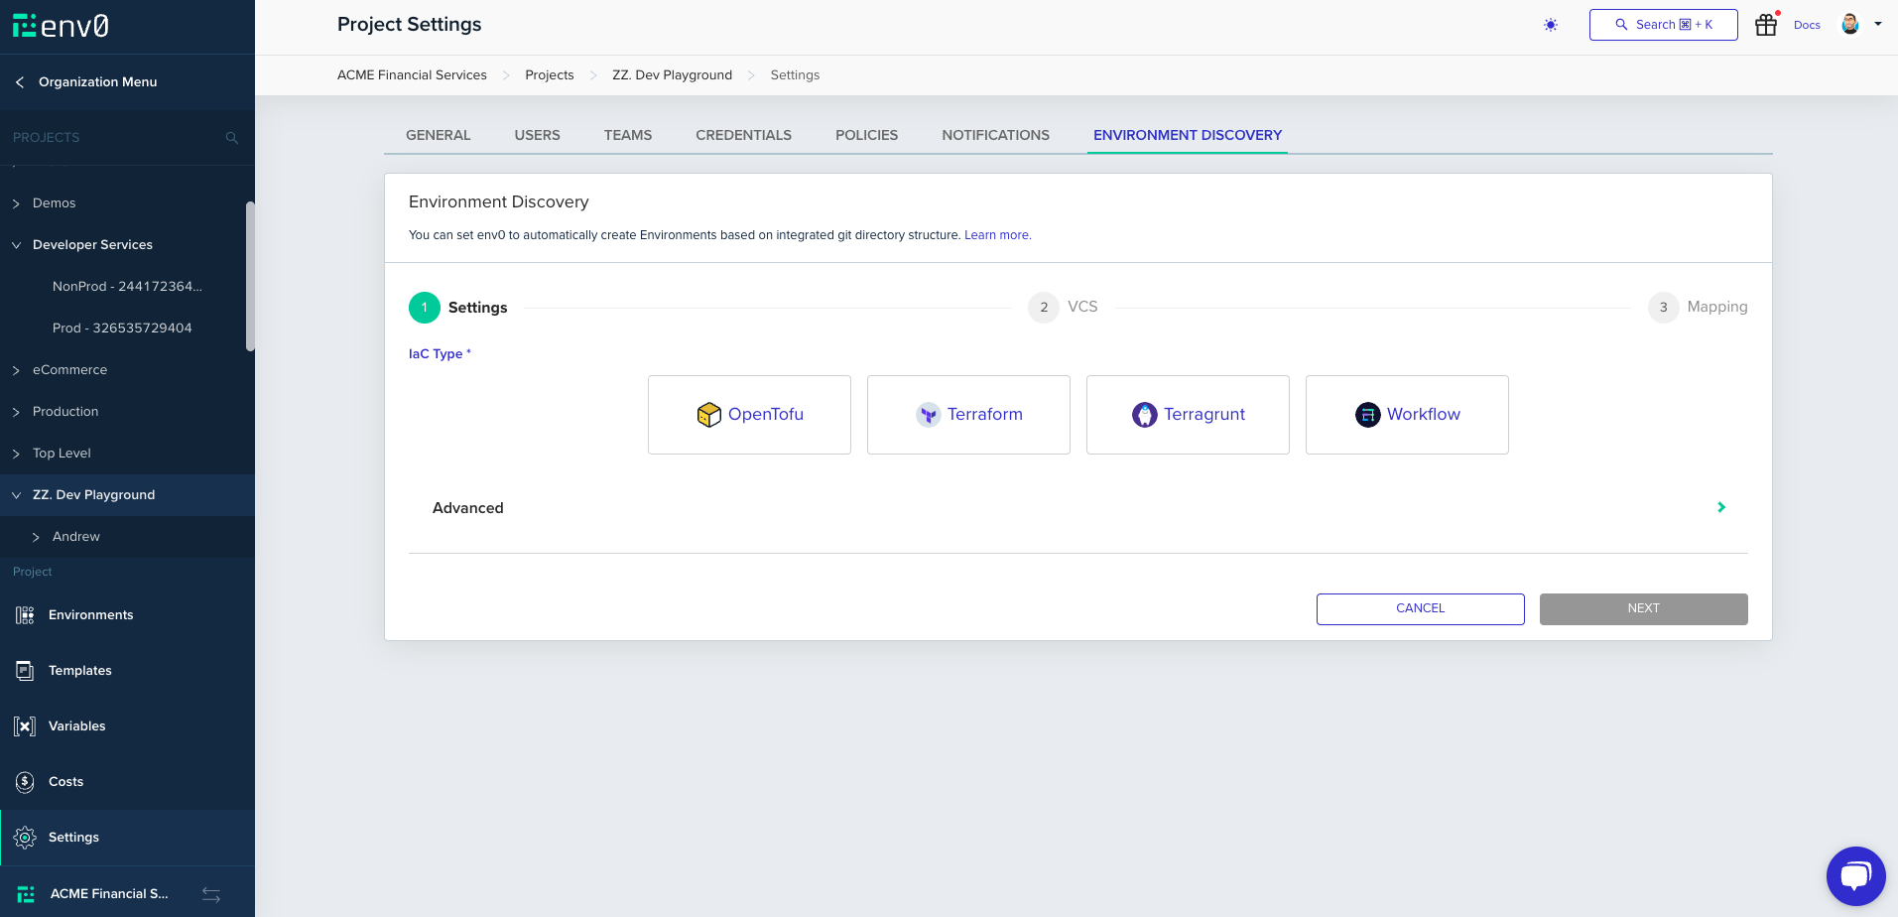Switch to the TEAMS tab
The width and height of the screenshot is (1898, 917).
tap(628, 135)
